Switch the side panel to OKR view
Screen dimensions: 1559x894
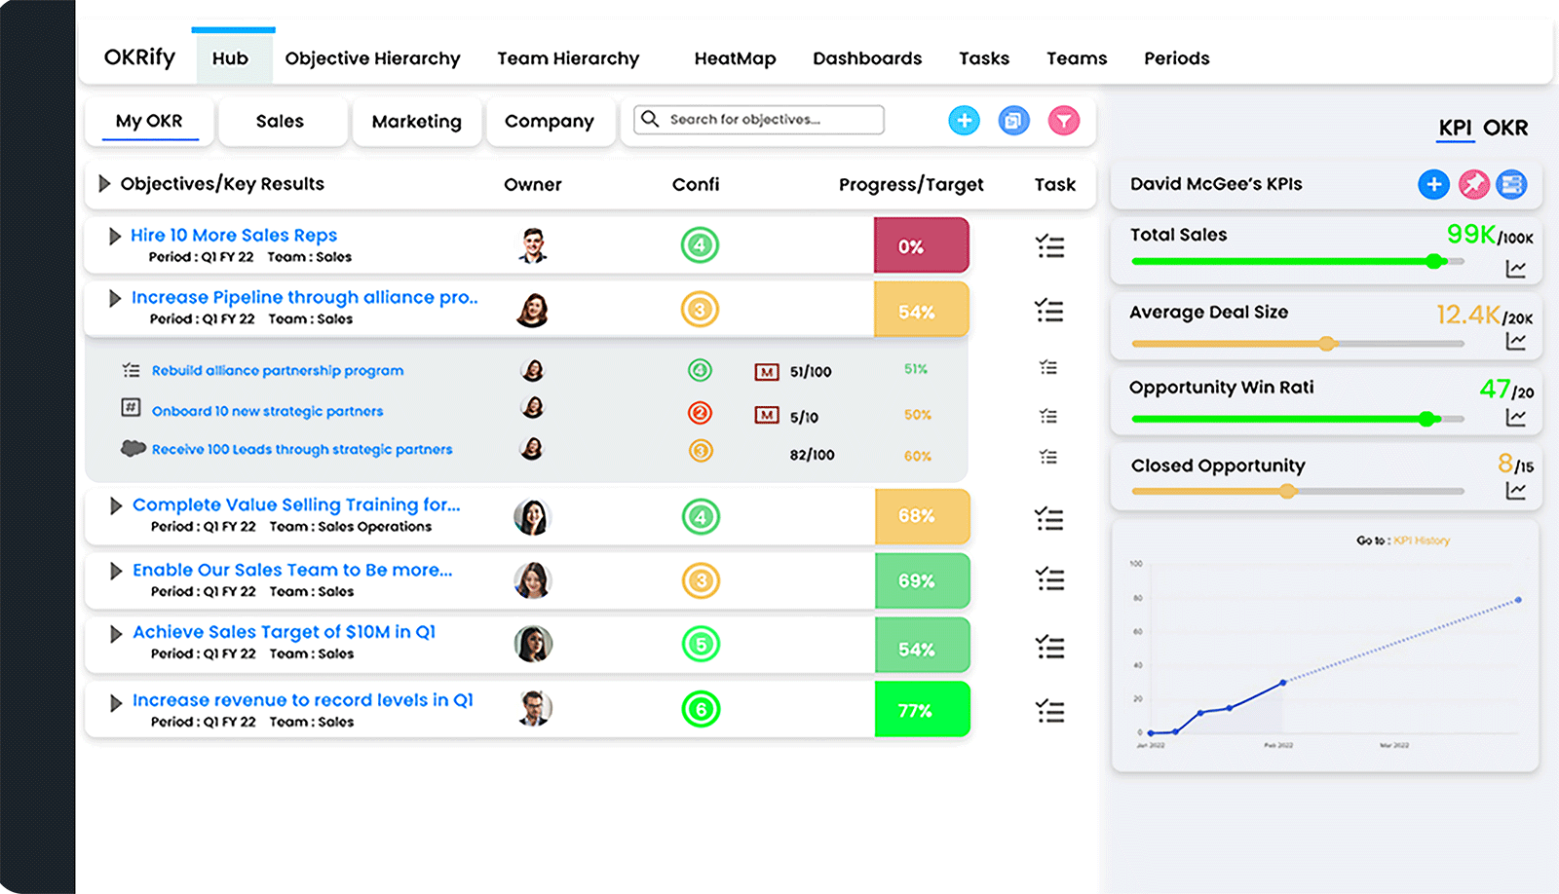pyautogui.click(x=1505, y=128)
